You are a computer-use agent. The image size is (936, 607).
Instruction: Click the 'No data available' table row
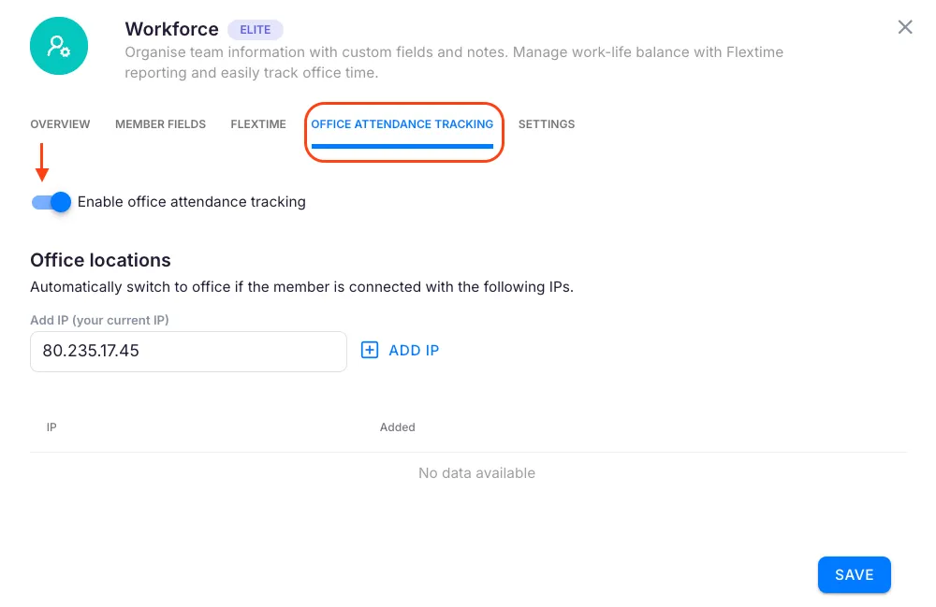click(476, 473)
